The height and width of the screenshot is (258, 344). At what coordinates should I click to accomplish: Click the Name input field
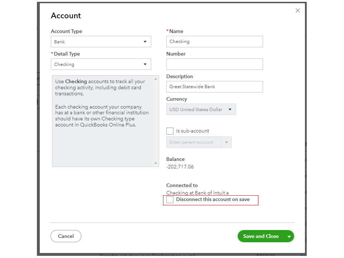click(x=214, y=42)
